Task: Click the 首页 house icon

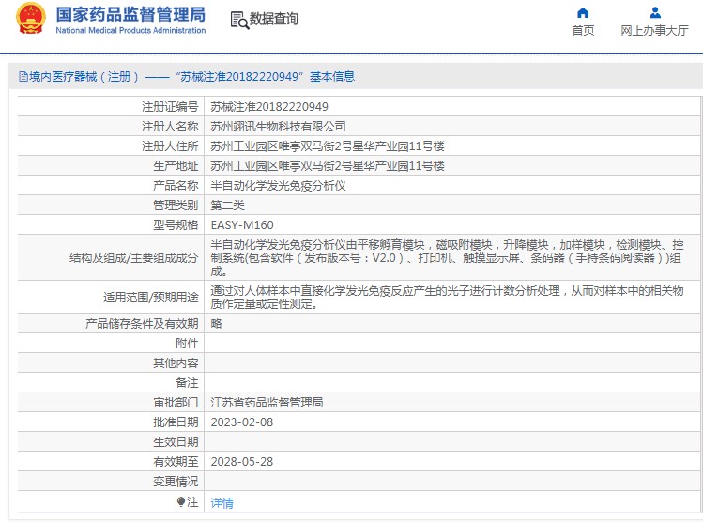Action: click(x=583, y=12)
